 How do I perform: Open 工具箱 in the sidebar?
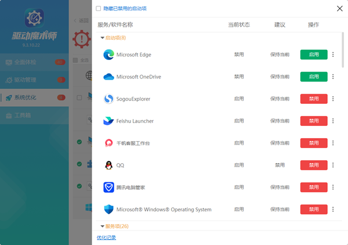tap(34, 116)
